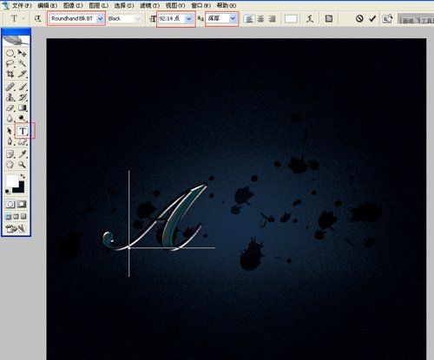Toggle right text alignment
Image resolution: width=434 pixels, height=360 pixels.
pos(272,19)
